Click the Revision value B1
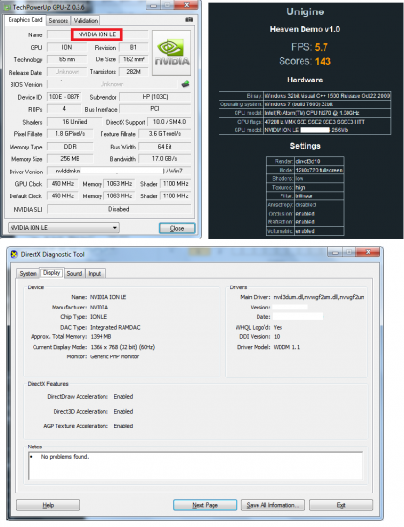 (133, 47)
